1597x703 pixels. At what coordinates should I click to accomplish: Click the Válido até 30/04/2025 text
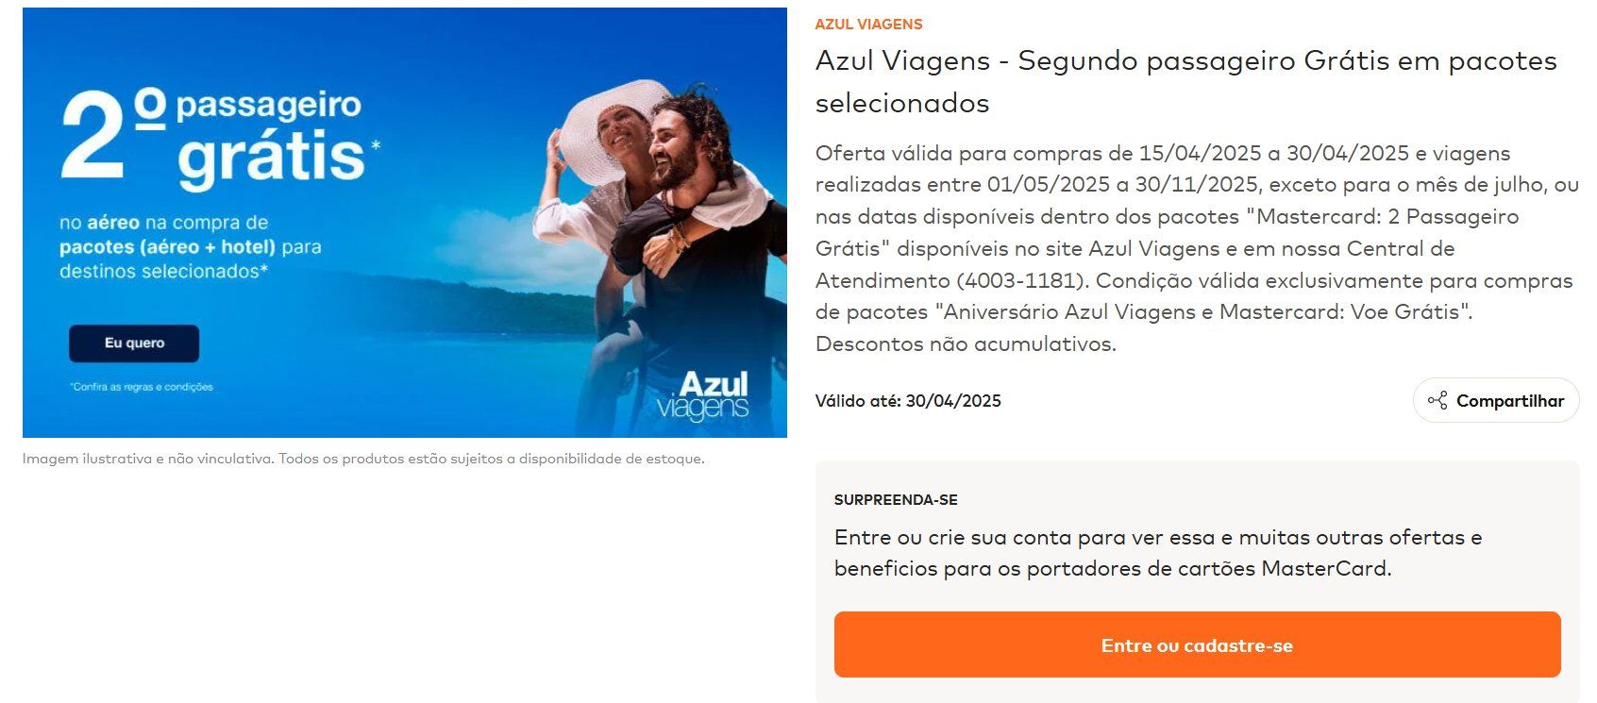908,401
